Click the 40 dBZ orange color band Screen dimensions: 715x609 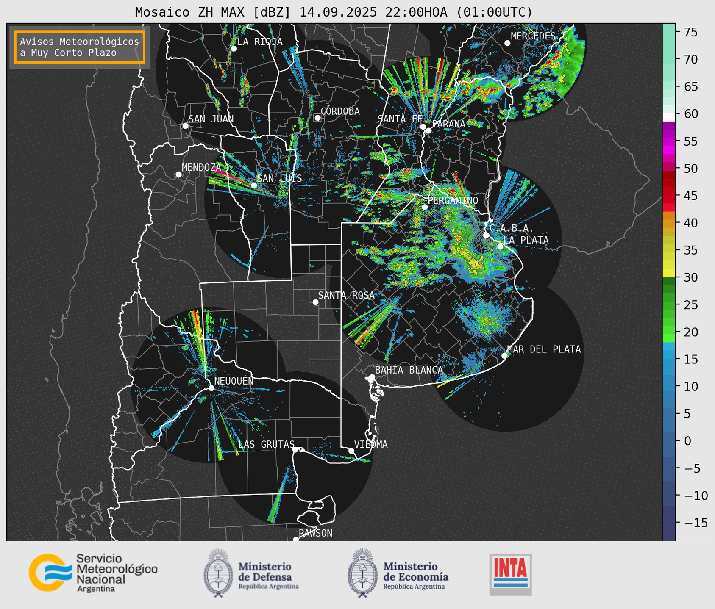click(x=669, y=223)
